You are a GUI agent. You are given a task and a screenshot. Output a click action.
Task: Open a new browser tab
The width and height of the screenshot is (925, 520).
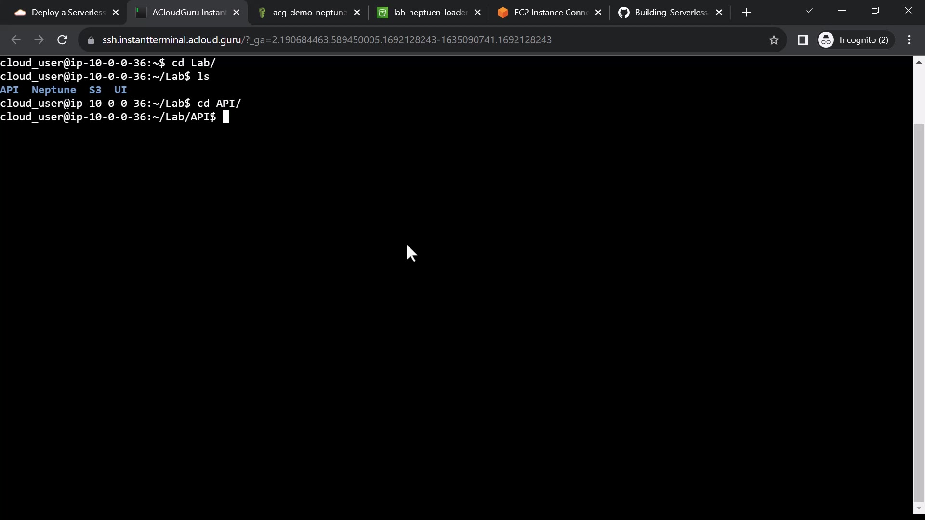(746, 13)
